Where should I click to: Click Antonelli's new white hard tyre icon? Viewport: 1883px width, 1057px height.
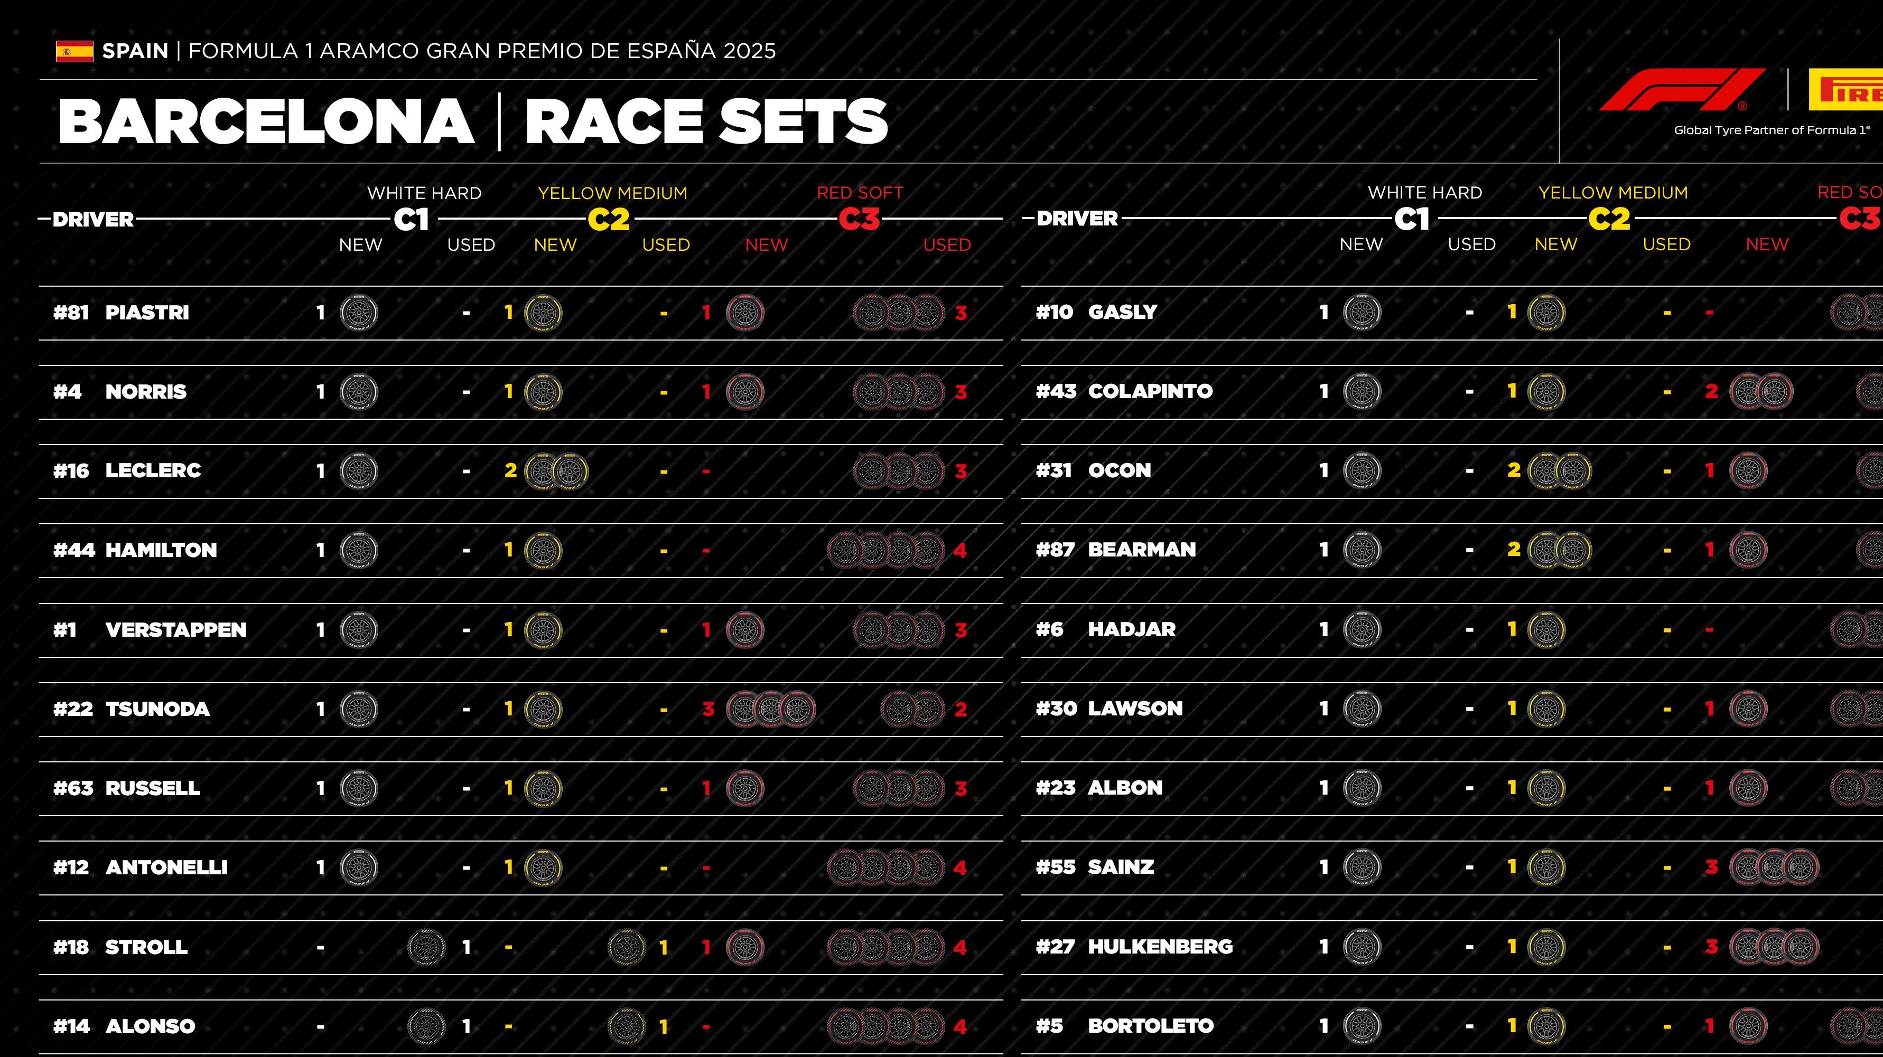(359, 868)
